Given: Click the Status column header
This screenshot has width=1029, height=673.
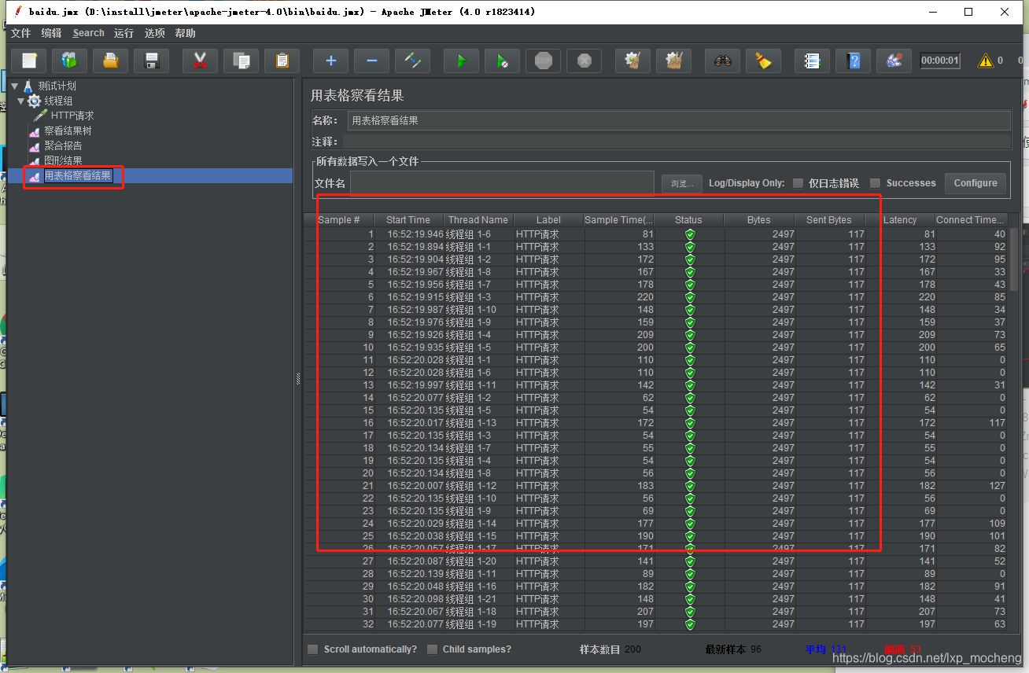Looking at the screenshot, I should (688, 220).
